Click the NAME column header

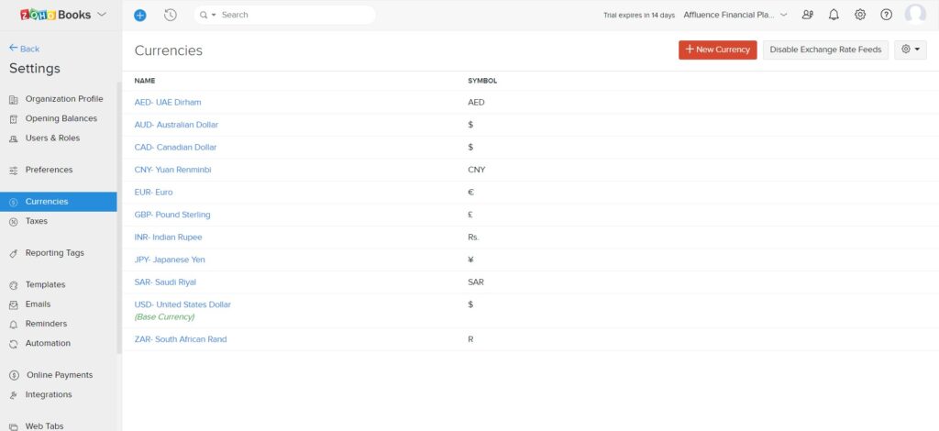click(144, 81)
